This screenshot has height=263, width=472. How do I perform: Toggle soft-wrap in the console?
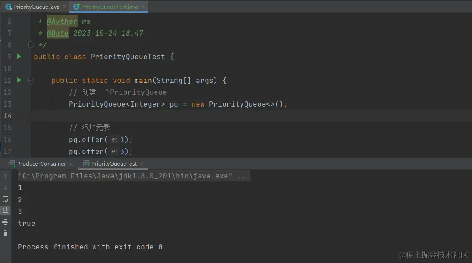pos(5,199)
